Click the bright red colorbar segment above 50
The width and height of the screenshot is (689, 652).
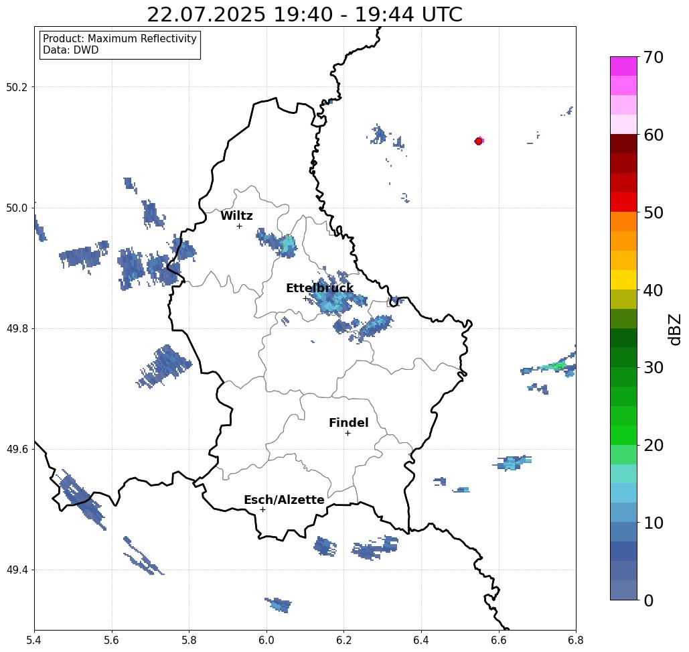point(623,202)
